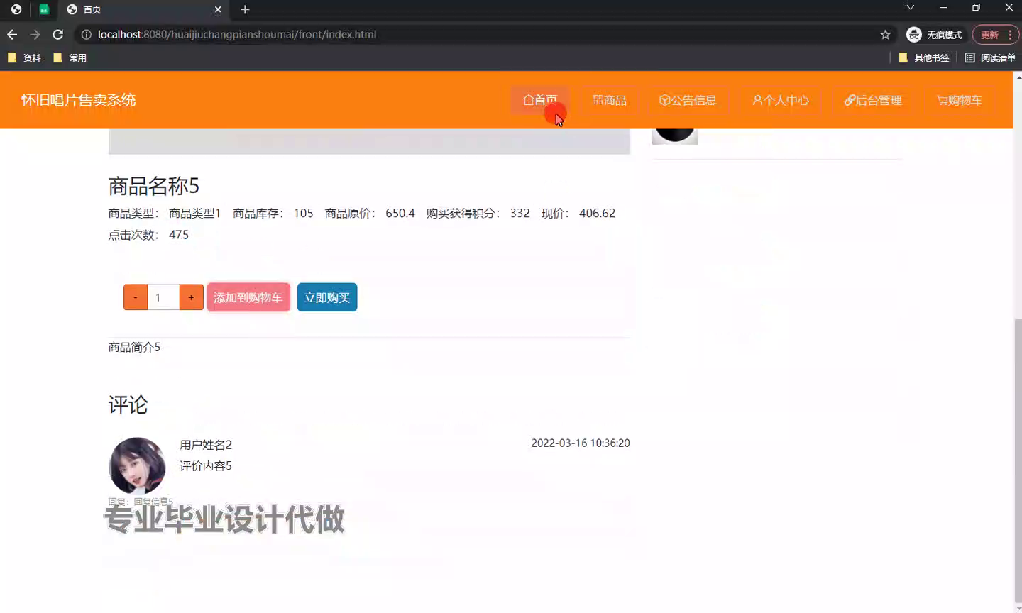
Task: Open the 商品 menu item
Action: tap(610, 100)
